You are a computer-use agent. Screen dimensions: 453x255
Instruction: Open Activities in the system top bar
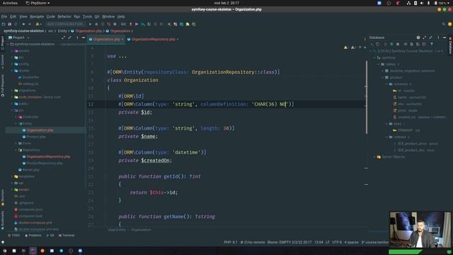pos(10,3)
